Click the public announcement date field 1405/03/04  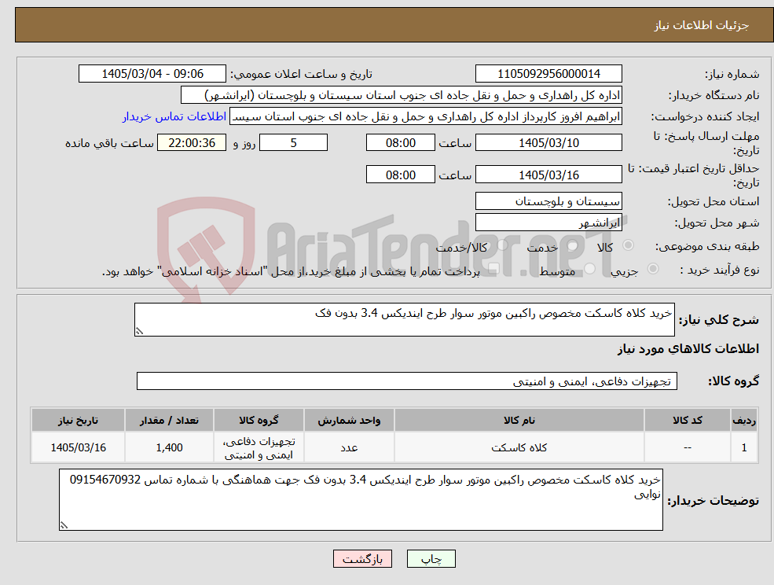coord(152,74)
